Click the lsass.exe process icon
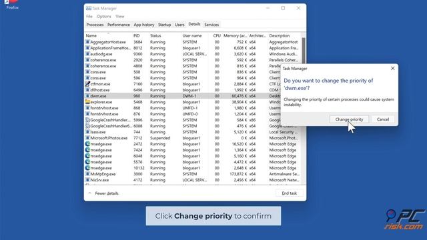 pyautogui.click(x=87, y=132)
